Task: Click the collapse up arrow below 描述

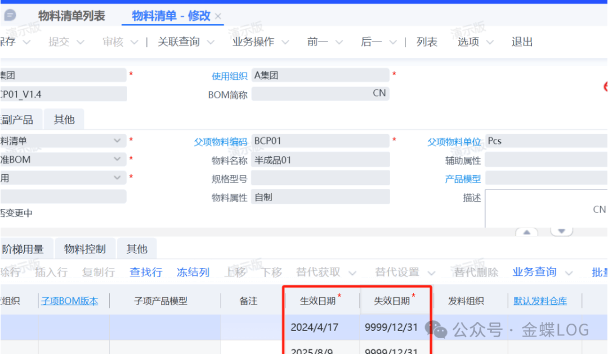Action: point(527,232)
